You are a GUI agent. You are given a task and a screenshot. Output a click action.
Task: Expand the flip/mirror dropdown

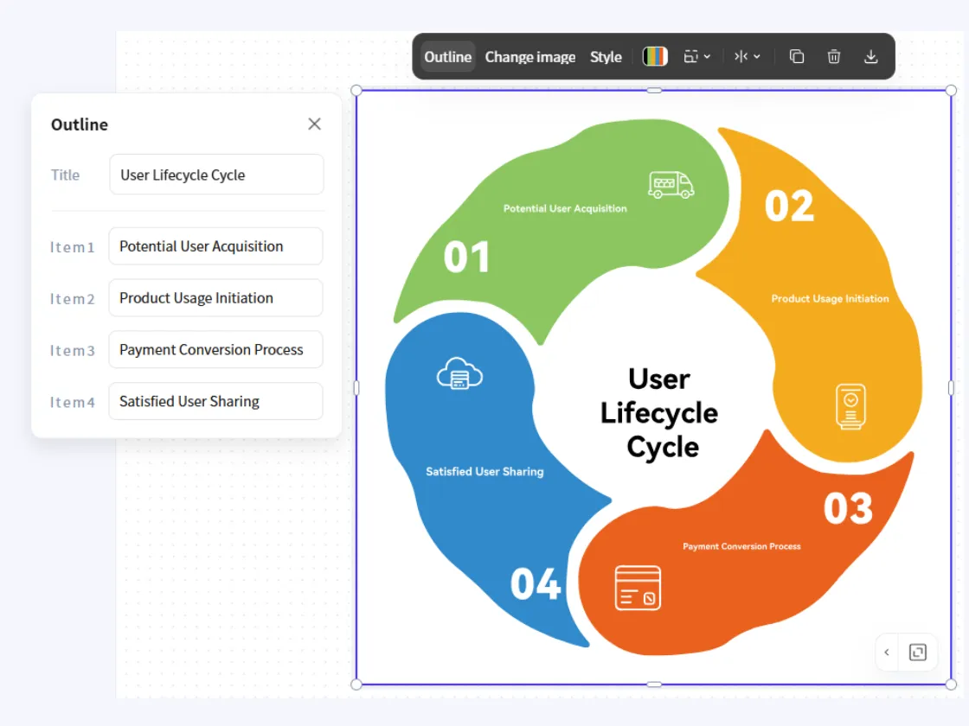coord(747,57)
